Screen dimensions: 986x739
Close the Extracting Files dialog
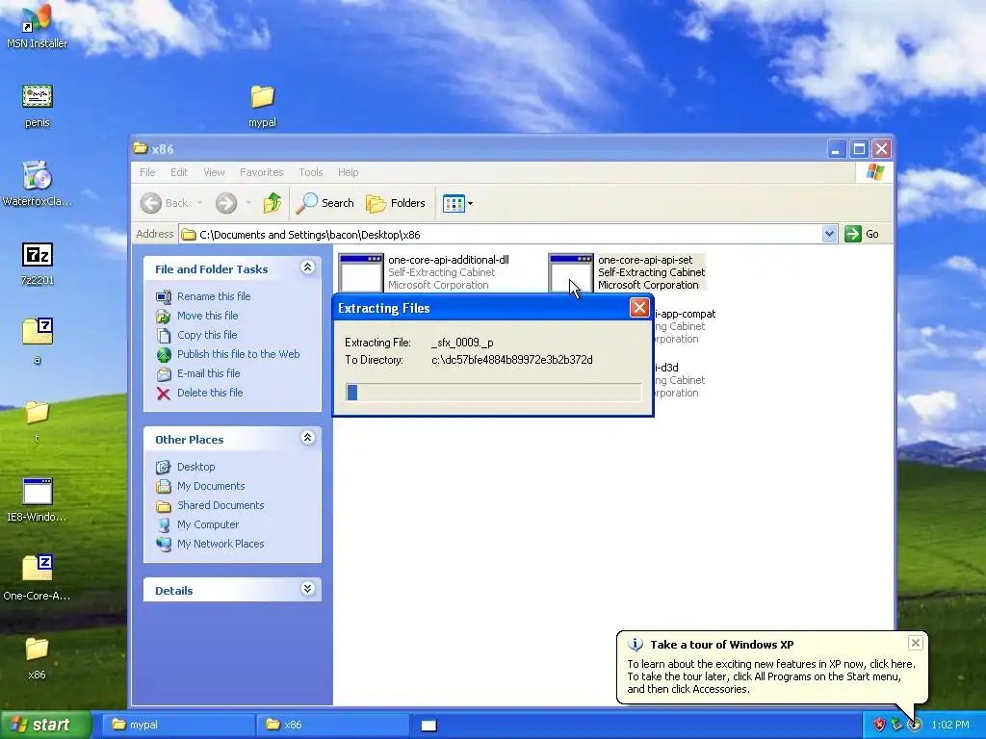tap(639, 307)
